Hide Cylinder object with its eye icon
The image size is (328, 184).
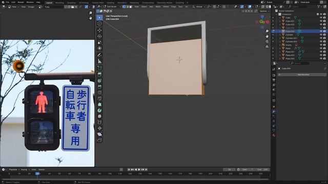tap(321, 35)
